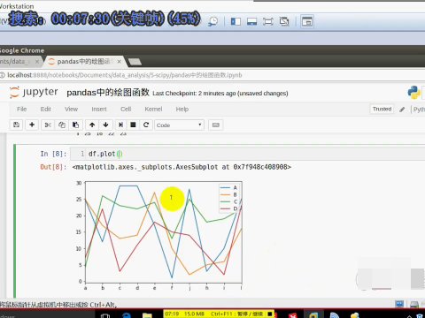Toggle the VMware library sidebar view icon
425x318 pixels.
(236, 21)
